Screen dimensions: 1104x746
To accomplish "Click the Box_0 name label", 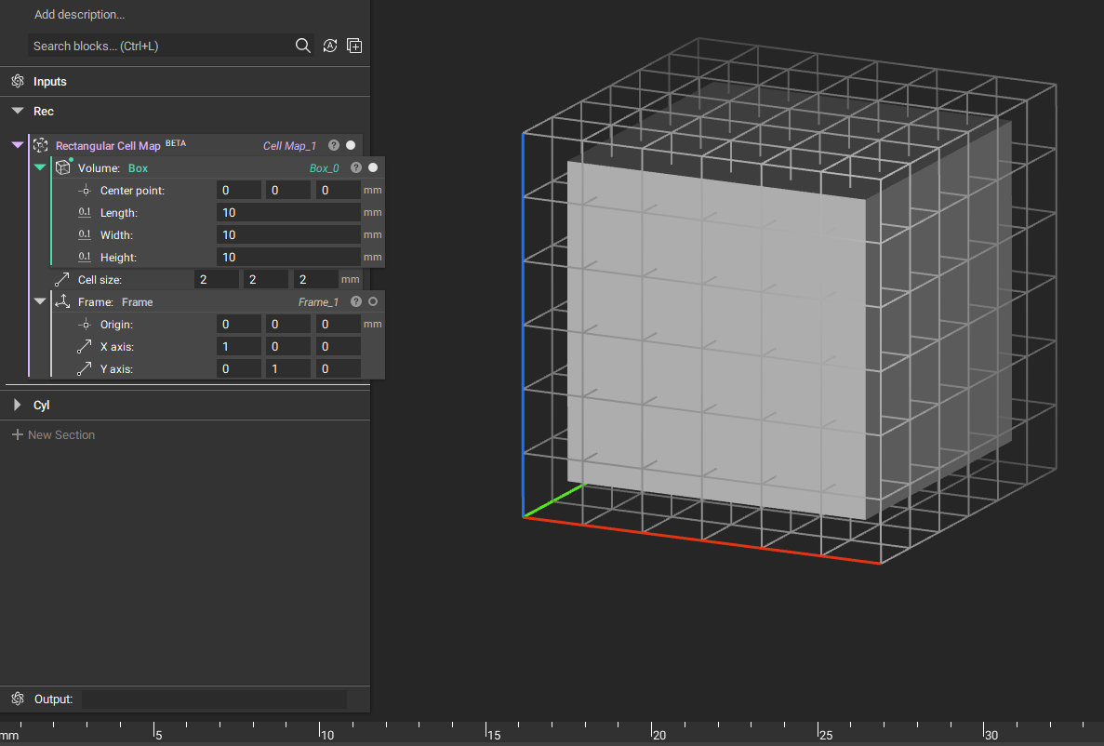I will 324,168.
